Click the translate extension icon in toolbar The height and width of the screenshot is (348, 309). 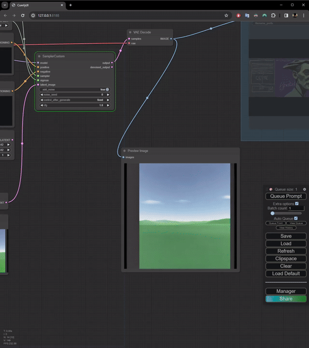[x=247, y=15]
